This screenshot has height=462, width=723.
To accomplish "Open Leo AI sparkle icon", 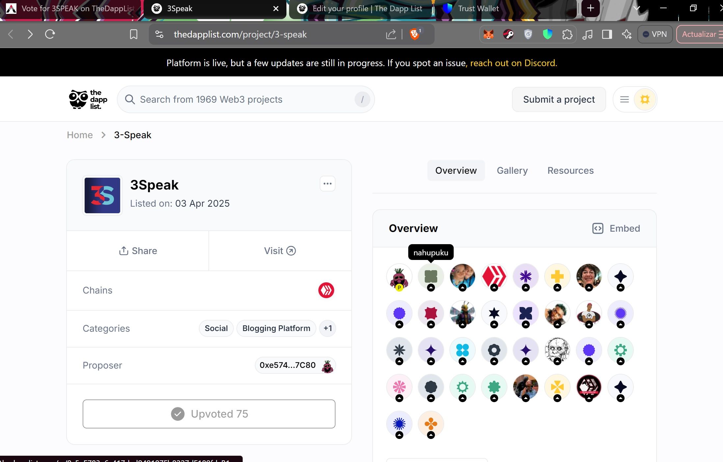I will click(627, 34).
